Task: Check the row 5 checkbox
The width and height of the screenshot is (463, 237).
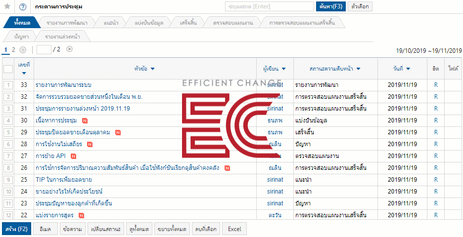Action: pos(8,132)
